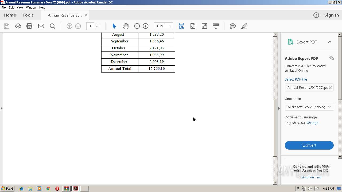
Task: Zoom in with plus button
Action: [x=146, y=26]
